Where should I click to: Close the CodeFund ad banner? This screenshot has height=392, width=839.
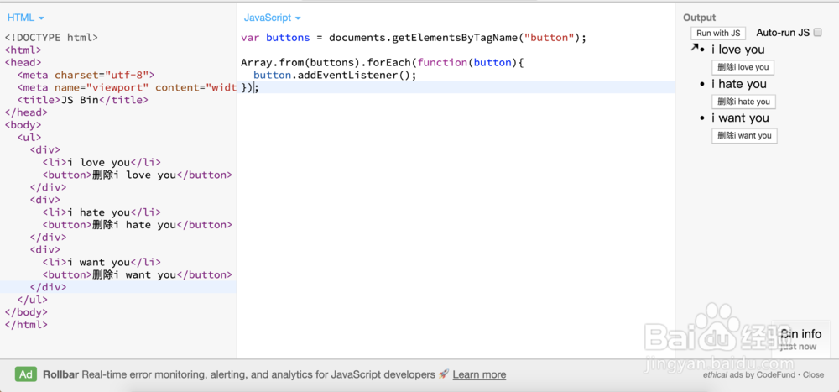813,375
